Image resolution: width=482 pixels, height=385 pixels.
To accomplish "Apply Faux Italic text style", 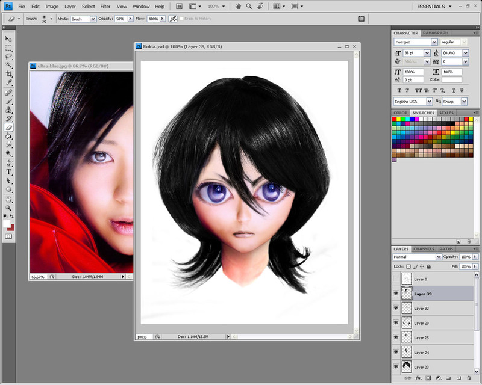I will tap(407, 91).
